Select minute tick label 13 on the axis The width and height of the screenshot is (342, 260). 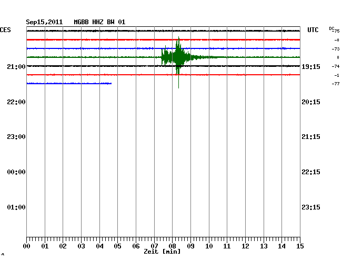coord(264,246)
